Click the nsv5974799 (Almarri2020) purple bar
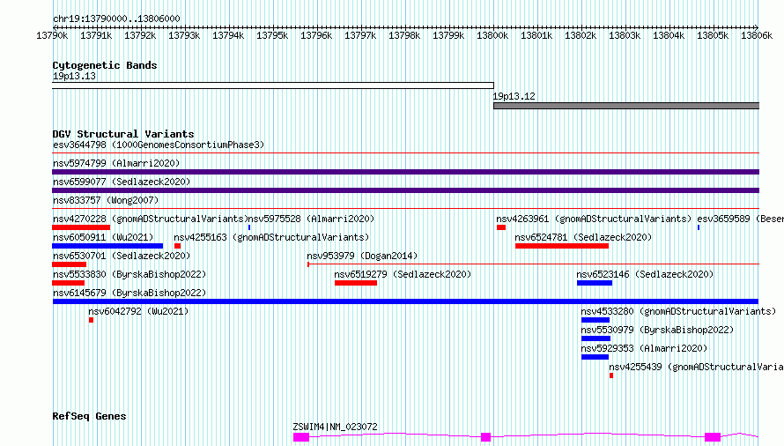Image resolution: width=784 pixels, height=446 pixels. (405, 172)
